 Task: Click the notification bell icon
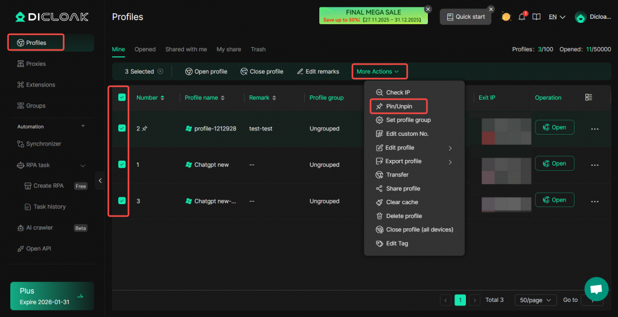[521, 17]
